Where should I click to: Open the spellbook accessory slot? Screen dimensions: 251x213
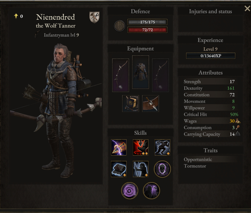click(x=130, y=103)
